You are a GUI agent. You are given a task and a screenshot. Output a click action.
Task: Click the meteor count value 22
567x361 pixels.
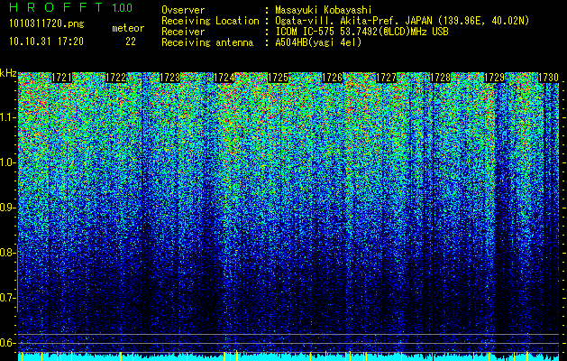(131, 42)
